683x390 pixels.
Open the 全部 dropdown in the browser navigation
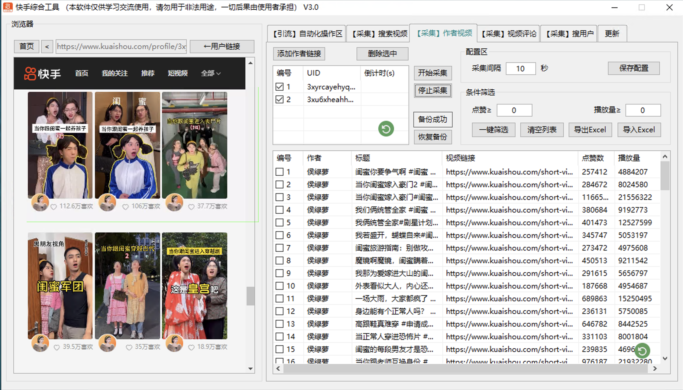click(x=211, y=73)
